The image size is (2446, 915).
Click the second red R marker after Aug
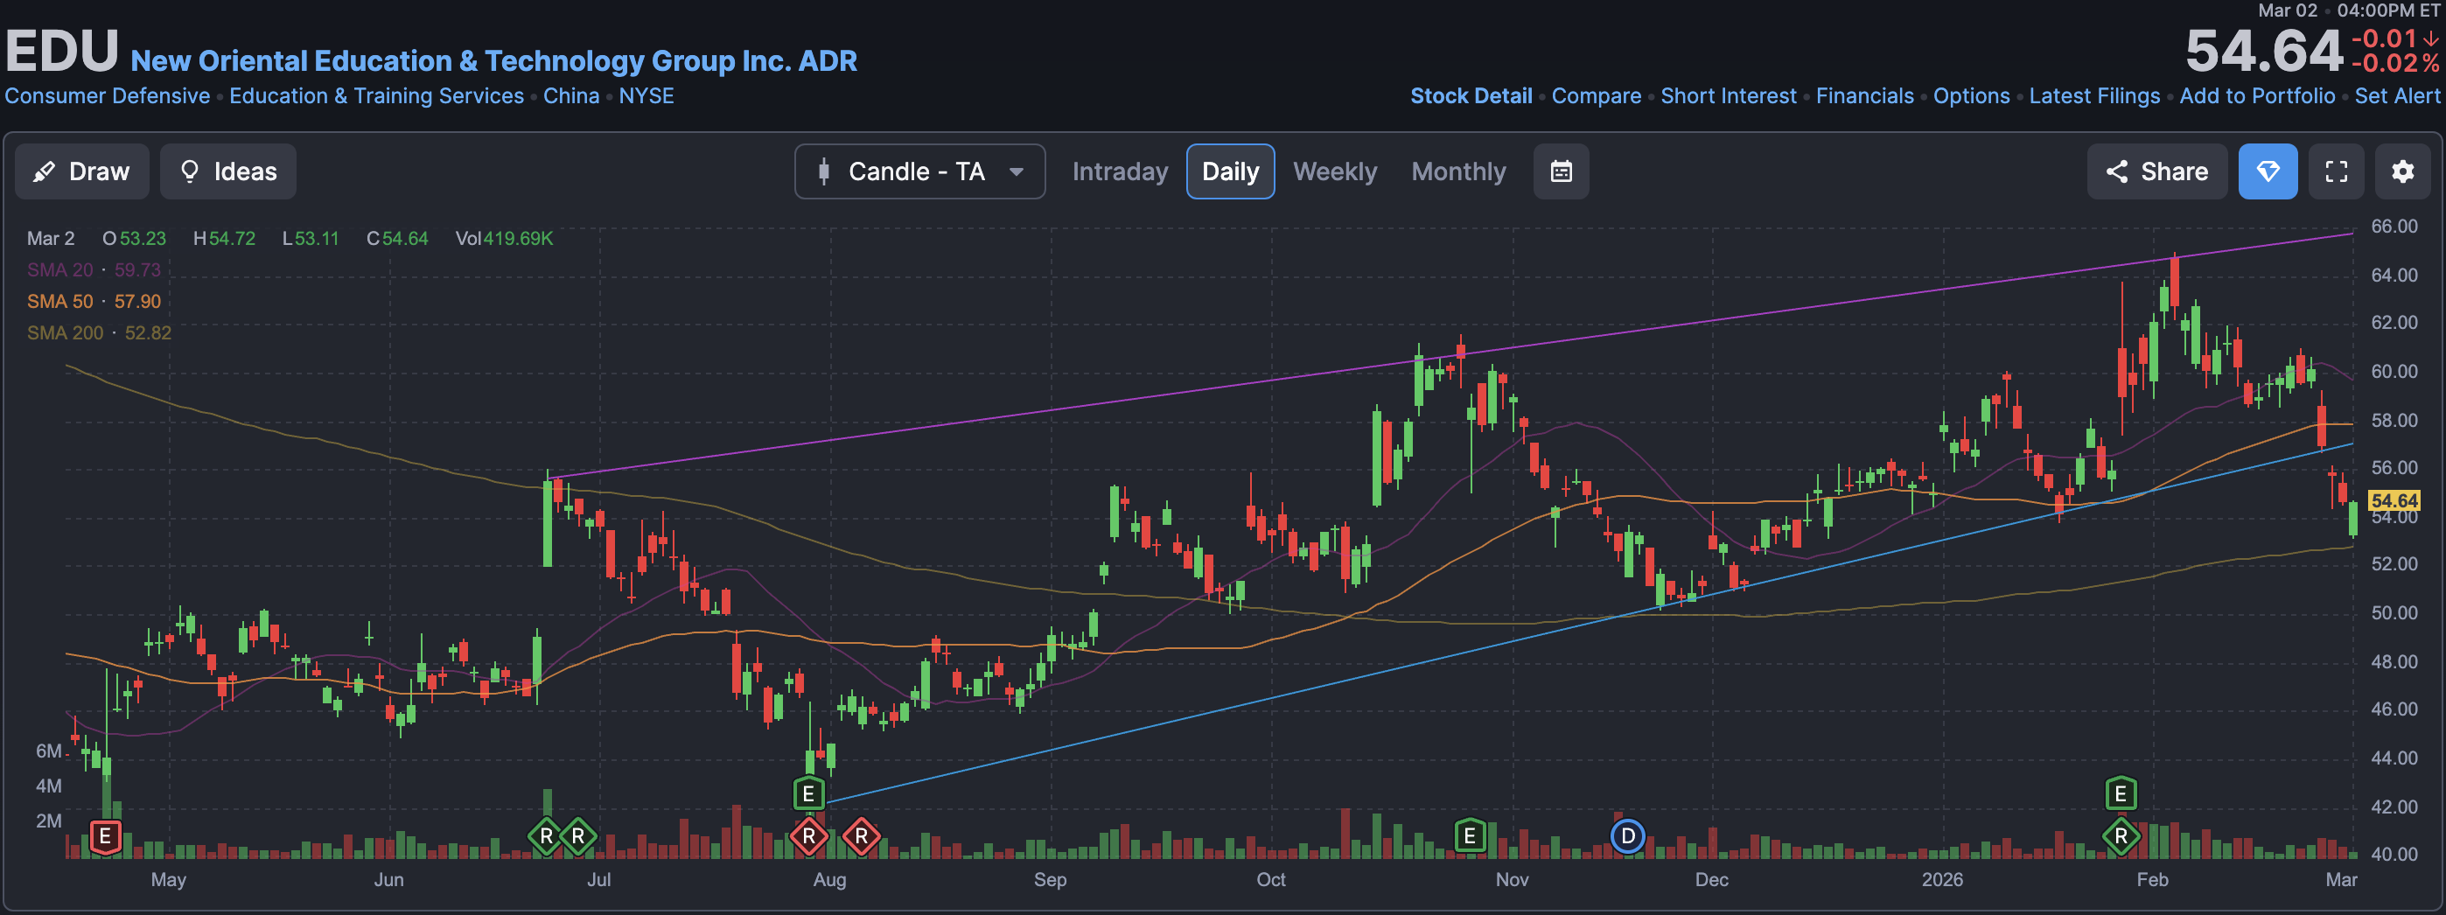[861, 836]
